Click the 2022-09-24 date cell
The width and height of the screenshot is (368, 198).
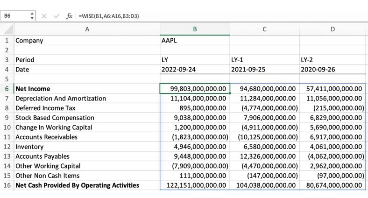194,70
